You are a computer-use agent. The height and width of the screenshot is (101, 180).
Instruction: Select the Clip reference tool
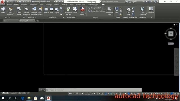pyautogui.click(x=52, y=10)
